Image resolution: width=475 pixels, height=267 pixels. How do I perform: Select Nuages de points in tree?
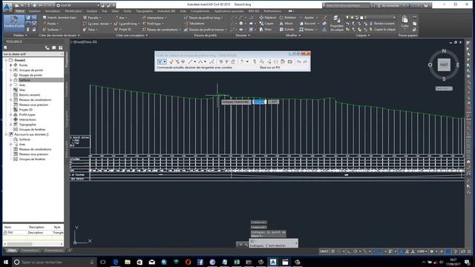pyautogui.click(x=30, y=75)
